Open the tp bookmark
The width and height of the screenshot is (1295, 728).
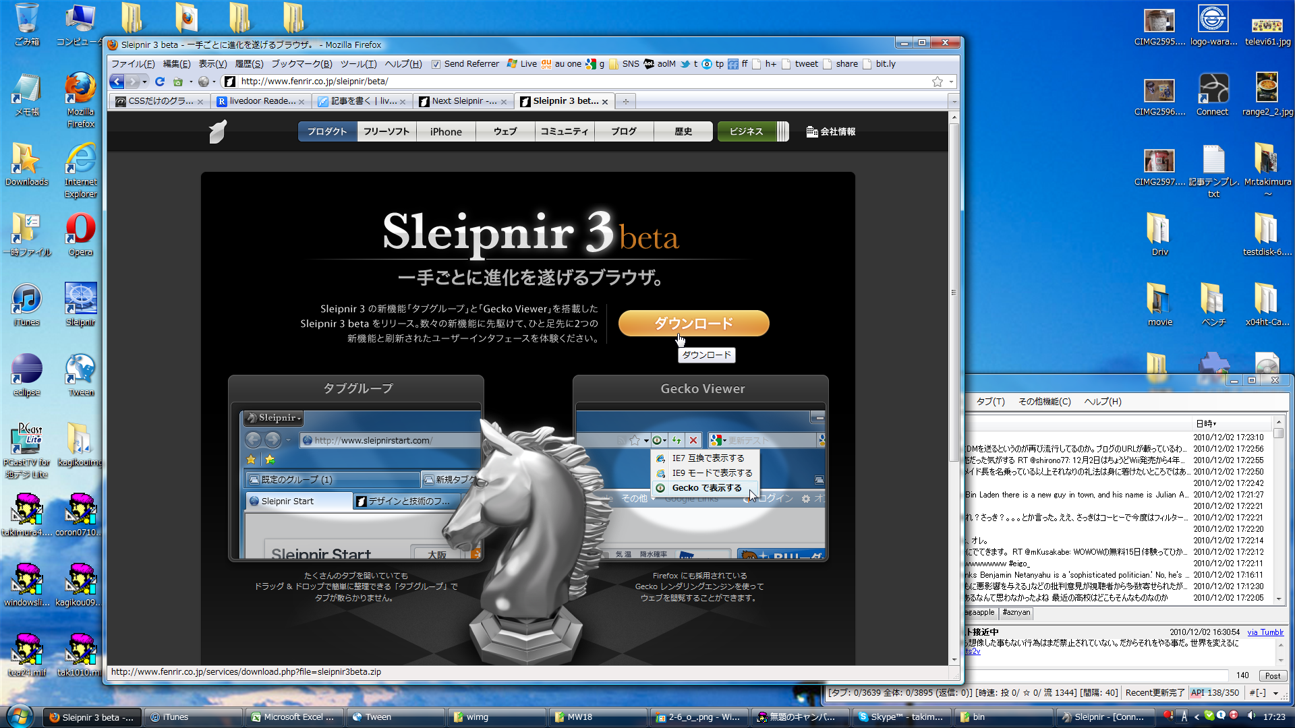[713, 64]
